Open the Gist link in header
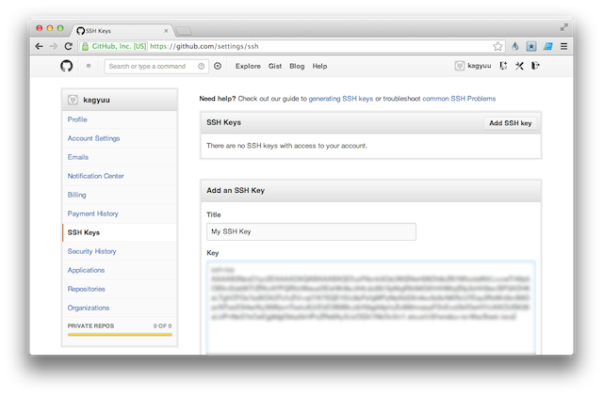Screen dimensions: 603x396 275,66
